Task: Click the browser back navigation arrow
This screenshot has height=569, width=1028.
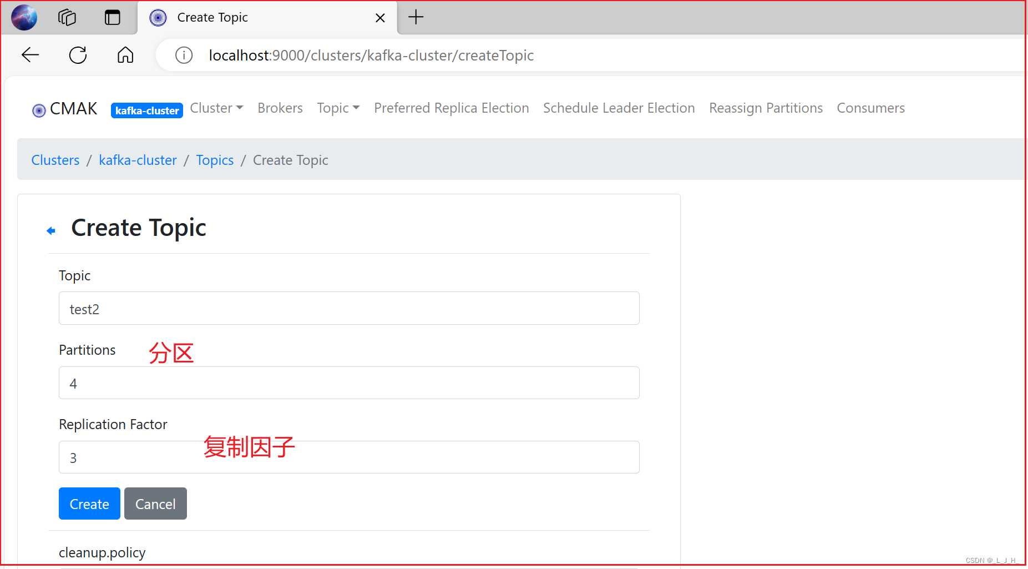Action: coord(30,55)
